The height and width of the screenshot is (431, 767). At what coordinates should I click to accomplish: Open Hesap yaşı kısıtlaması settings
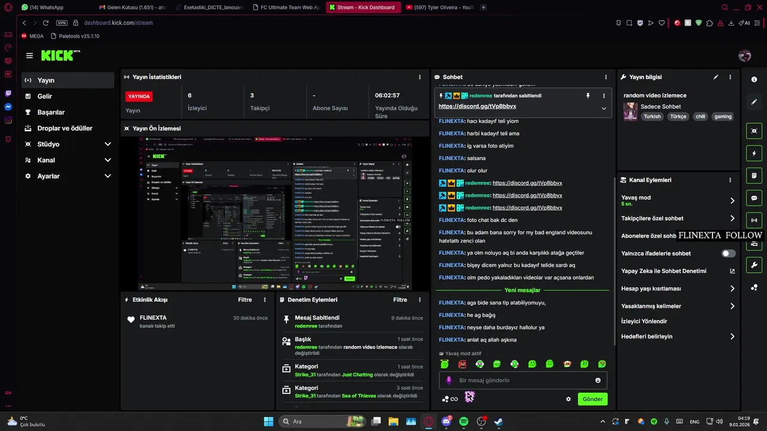coord(678,289)
